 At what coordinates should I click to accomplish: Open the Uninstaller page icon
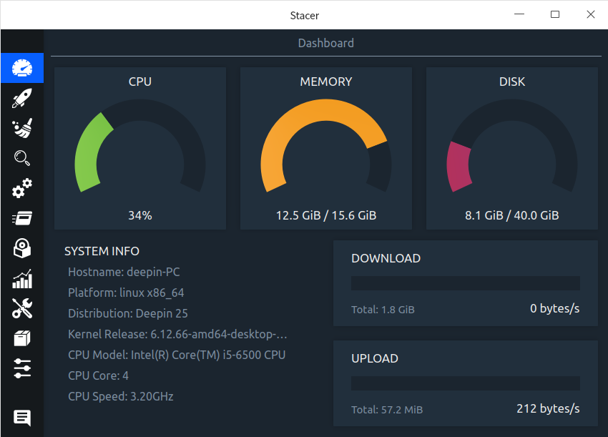[x=22, y=248]
